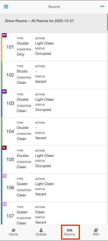Open the three-dot options menu
This screenshot has width=108, height=241.
pos(102,6)
